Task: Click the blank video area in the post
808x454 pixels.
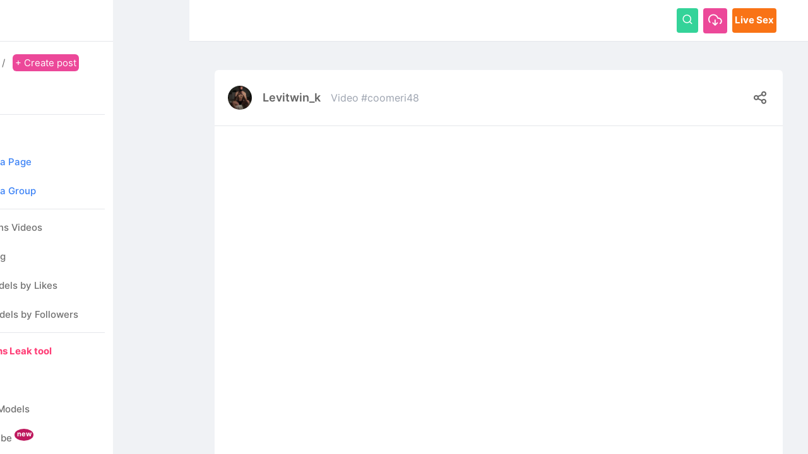Action: coord(499,290)
